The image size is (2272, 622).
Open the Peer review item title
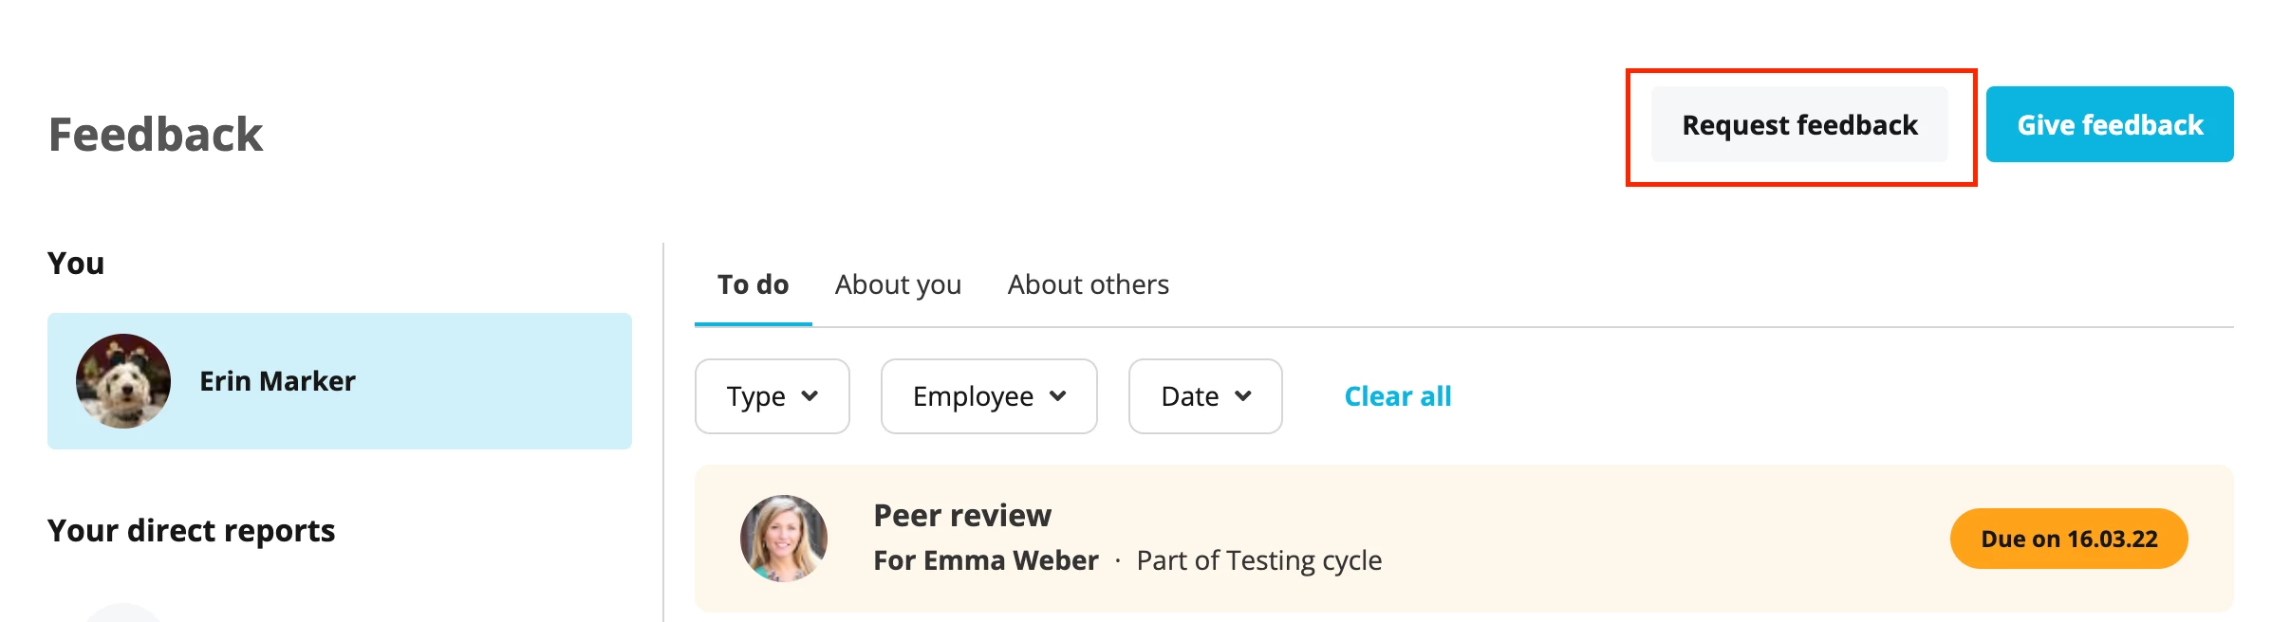pyautogui.click(x=962, y=515)
